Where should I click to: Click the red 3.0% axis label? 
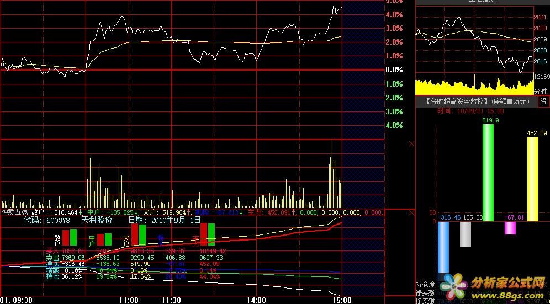coord(394,28)
